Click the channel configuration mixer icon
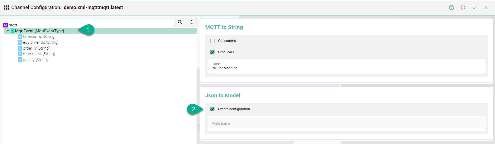This screenshot has height=144, width=495. coord(7,7)
